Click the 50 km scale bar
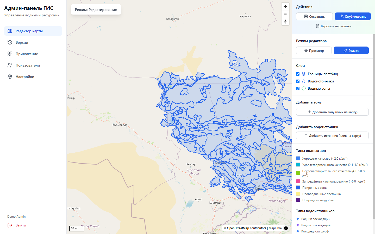Viewport: 375px width, 234px height. point(77,228)
